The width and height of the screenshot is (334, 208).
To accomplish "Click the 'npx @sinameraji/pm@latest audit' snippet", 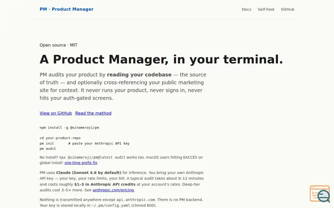I will coord(92,158).
